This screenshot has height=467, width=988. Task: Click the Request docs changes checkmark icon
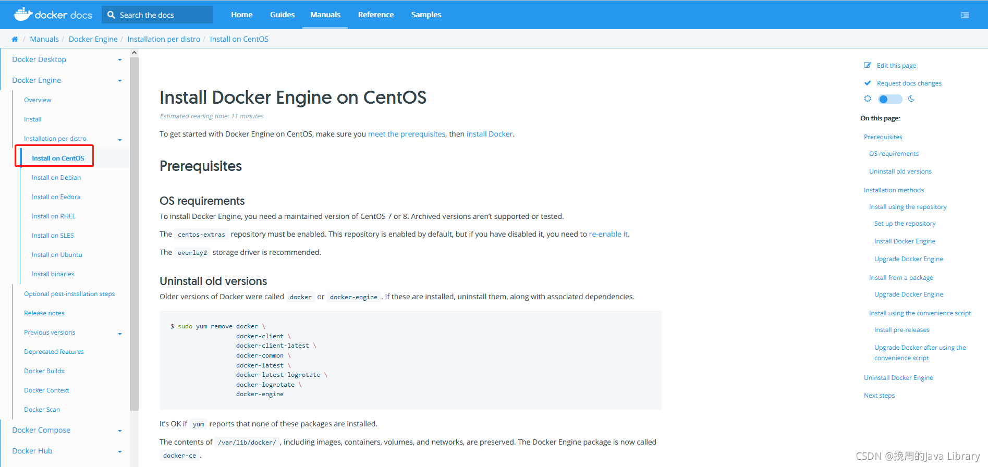pyautogui.click(x=868, y=83)
